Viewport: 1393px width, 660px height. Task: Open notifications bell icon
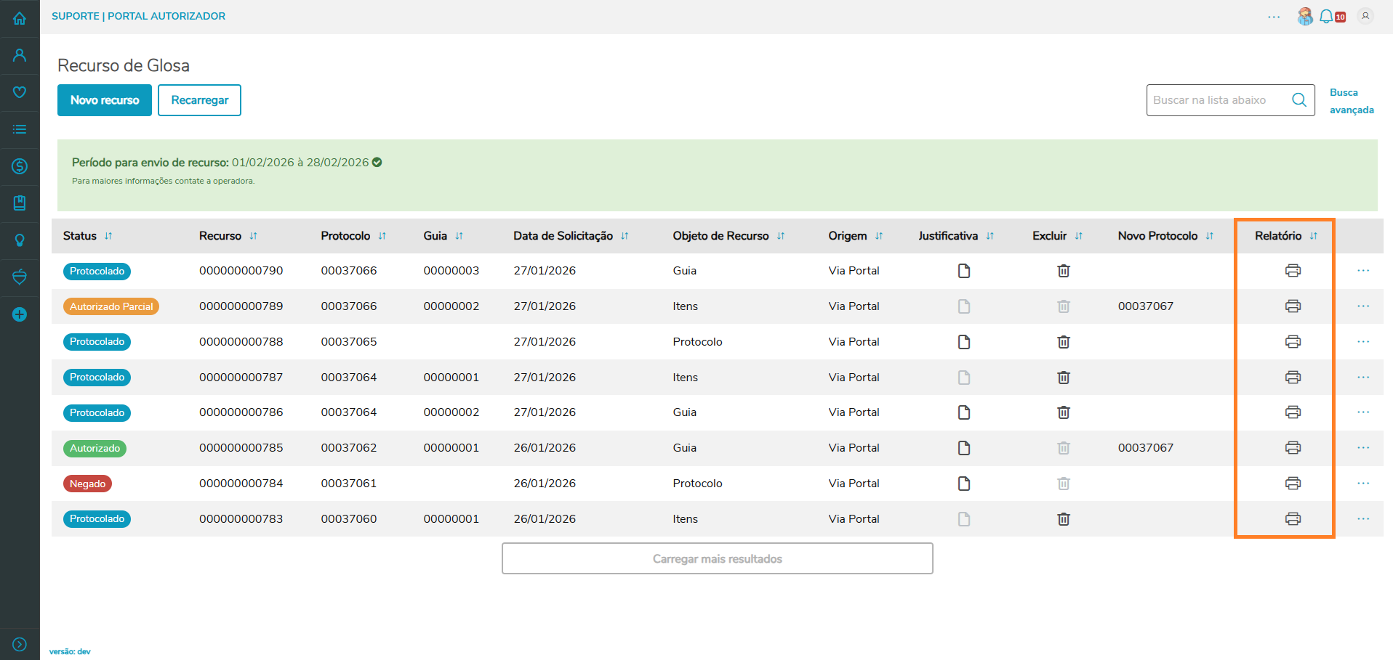pos(1326,16)
